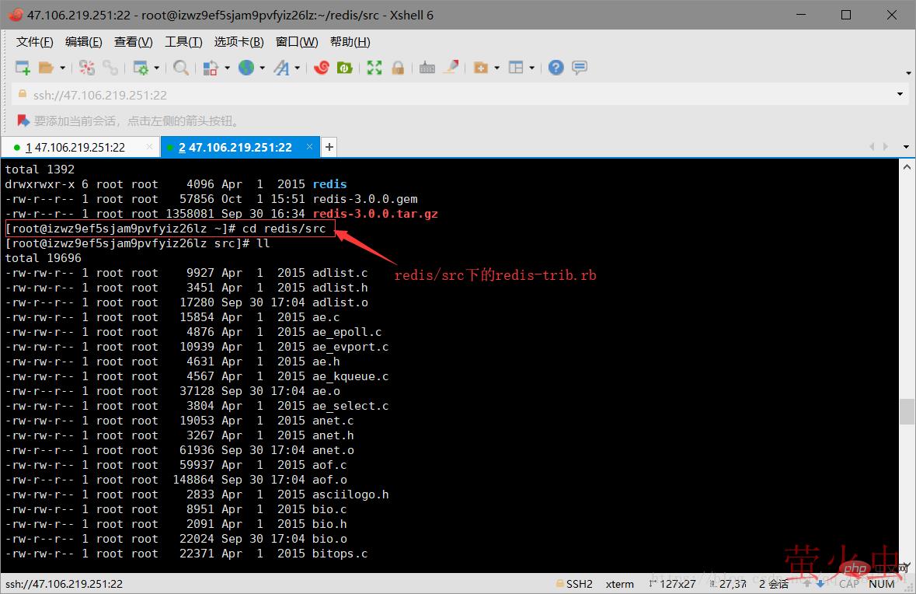Toggle full screen mode icon
The height and width of the screenshot is (594, 916).
coord(374,68)
